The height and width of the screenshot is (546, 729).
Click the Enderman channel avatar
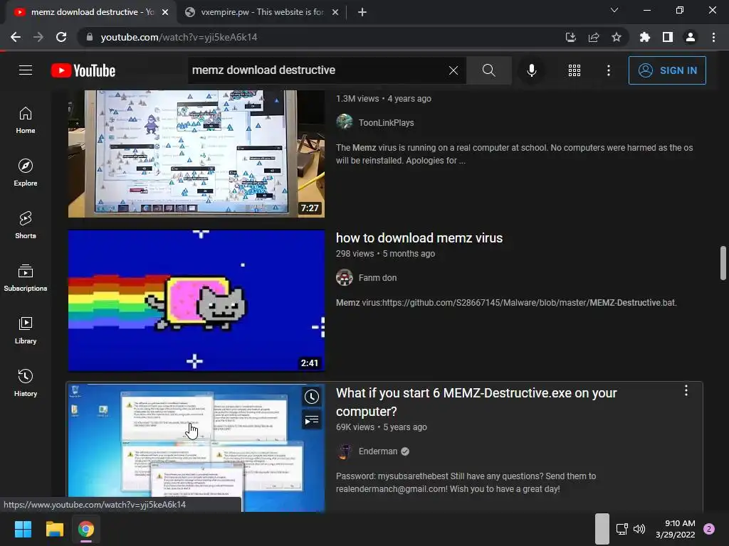point(345,451)
